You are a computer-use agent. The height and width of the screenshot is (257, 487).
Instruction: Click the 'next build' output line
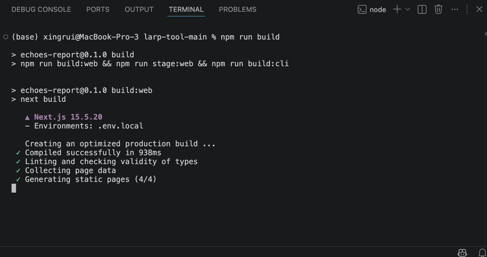pyautogui.click(x=39, y=99)
